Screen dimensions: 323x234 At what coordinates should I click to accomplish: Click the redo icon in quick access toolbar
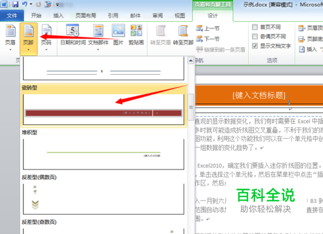pos(38,4)
